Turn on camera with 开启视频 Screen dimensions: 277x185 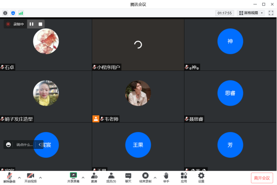click(x=30, y=177)
